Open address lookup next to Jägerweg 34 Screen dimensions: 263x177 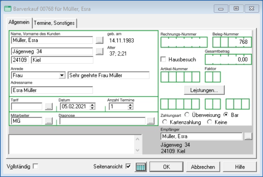[99, 52]
